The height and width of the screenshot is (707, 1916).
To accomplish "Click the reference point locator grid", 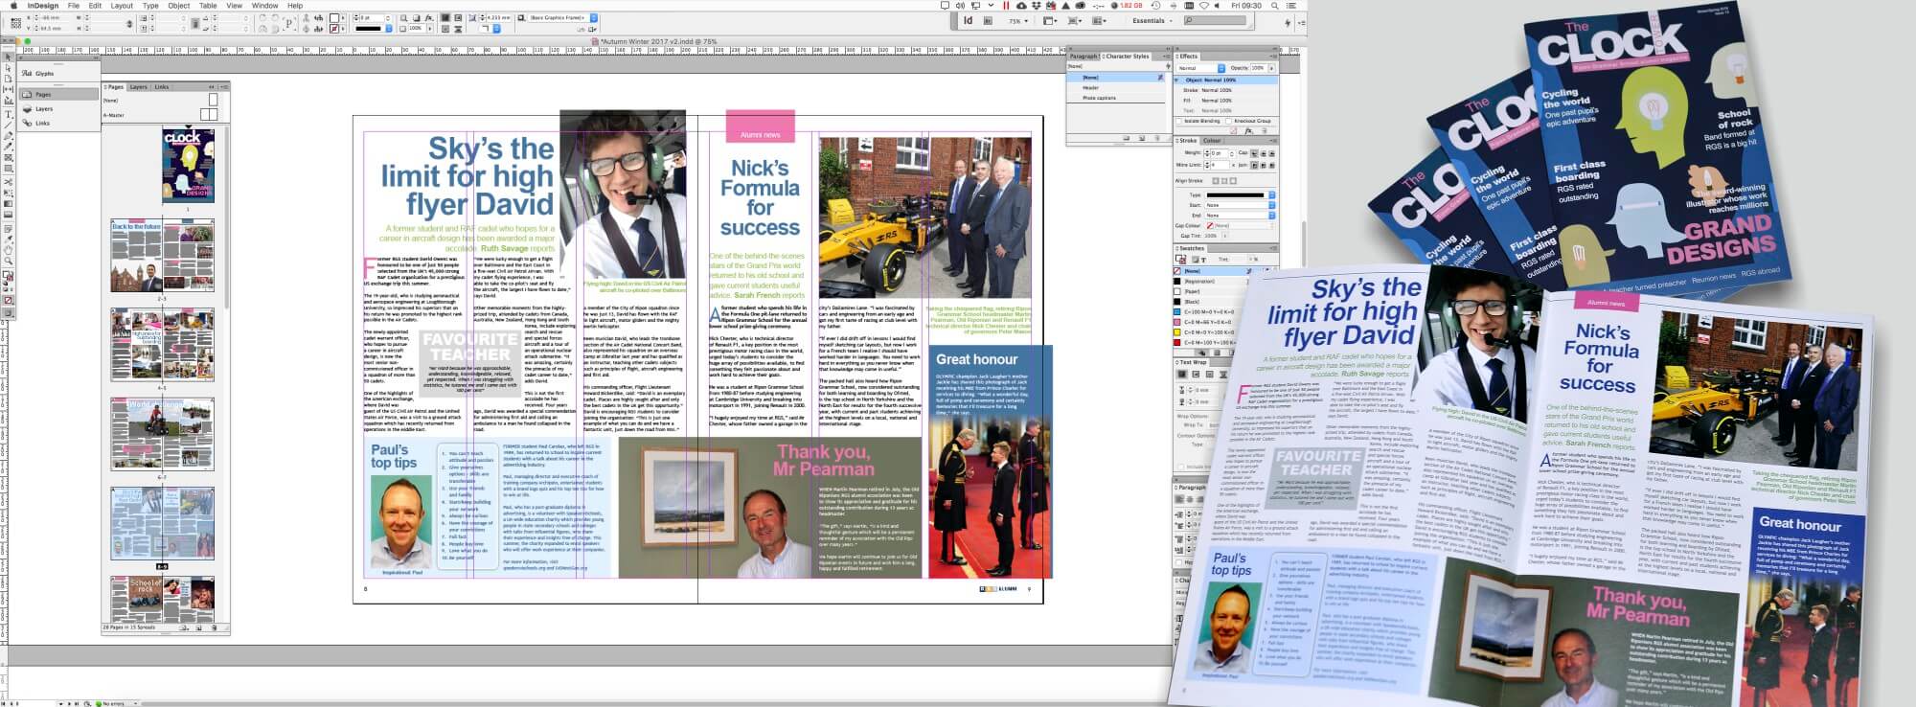I will pos(16,23).
